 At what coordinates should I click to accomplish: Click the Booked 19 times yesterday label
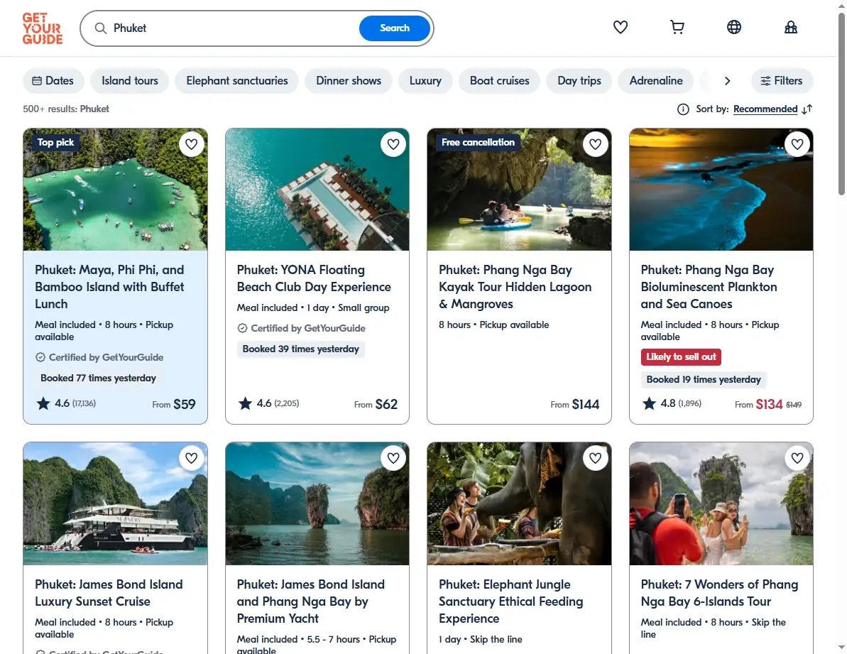coord(704,380)
